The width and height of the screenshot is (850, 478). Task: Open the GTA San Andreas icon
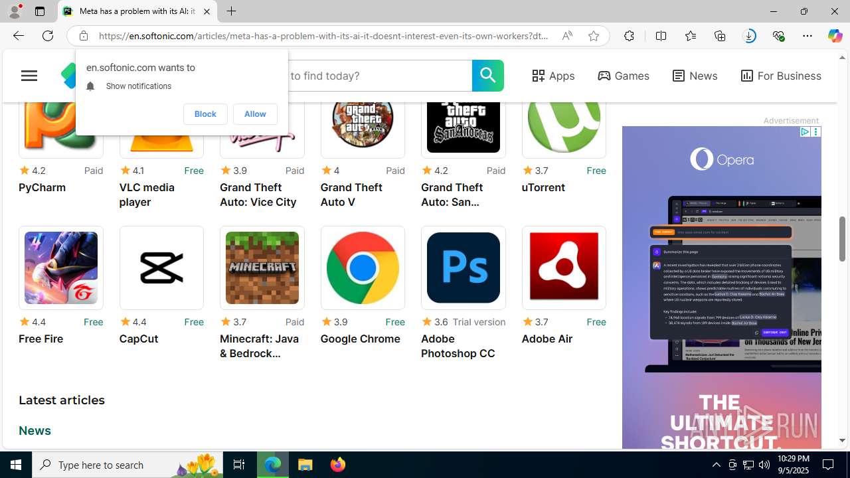pos(464,126)
